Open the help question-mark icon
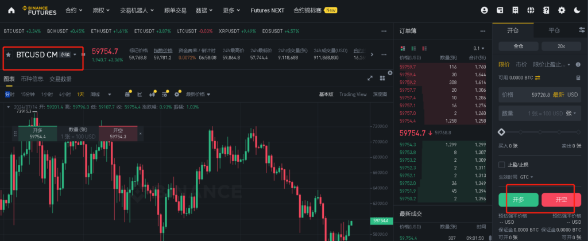This screenshot has height=241, width=588. point(546,10)
